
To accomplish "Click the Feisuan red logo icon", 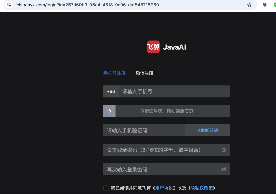I will 153,47.
